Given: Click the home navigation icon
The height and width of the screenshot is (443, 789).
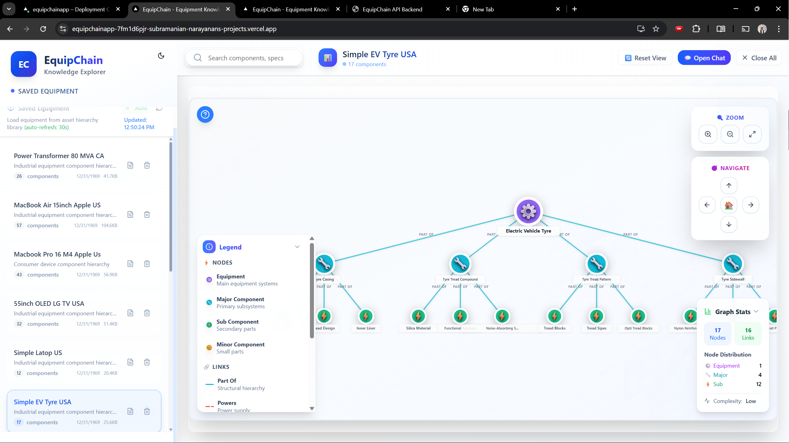Looking at the screenshot, I should [729, 205].
